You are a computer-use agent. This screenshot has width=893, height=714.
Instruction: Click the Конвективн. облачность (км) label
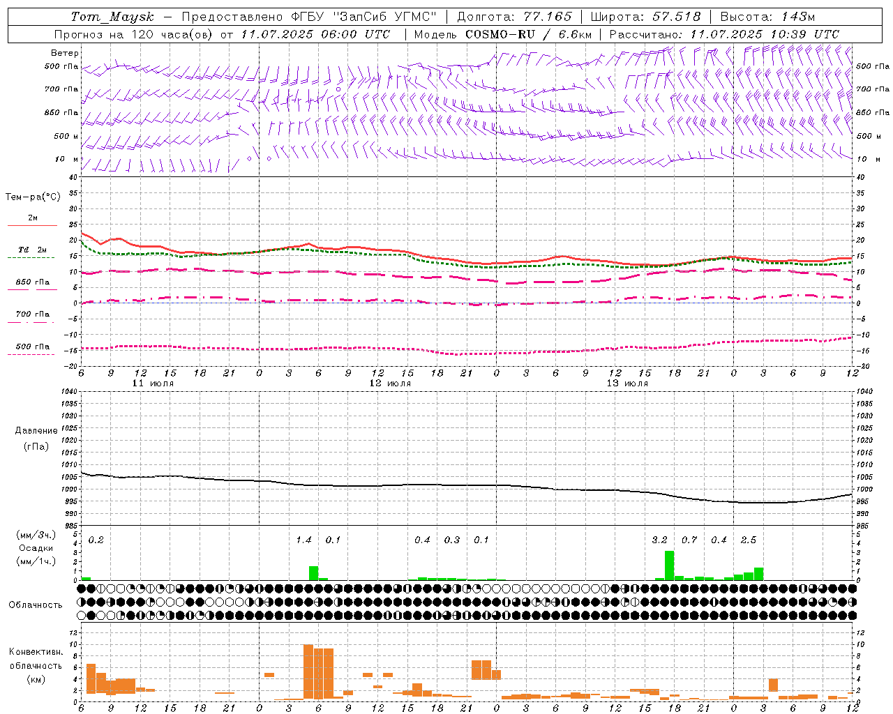[x=36, y=665]
